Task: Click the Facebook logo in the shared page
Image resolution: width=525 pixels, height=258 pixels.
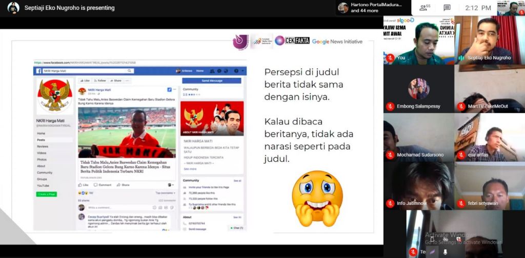Action: [x=38, y=71]
